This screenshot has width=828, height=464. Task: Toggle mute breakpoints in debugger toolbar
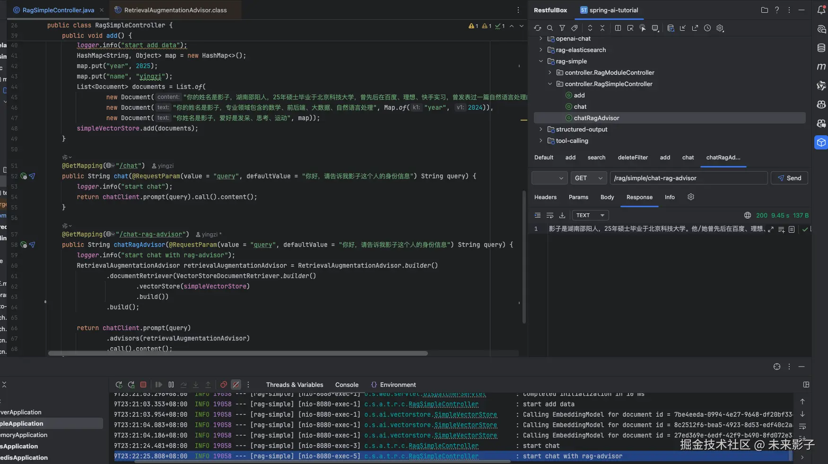pyautogui.click(x=236, y=385)
